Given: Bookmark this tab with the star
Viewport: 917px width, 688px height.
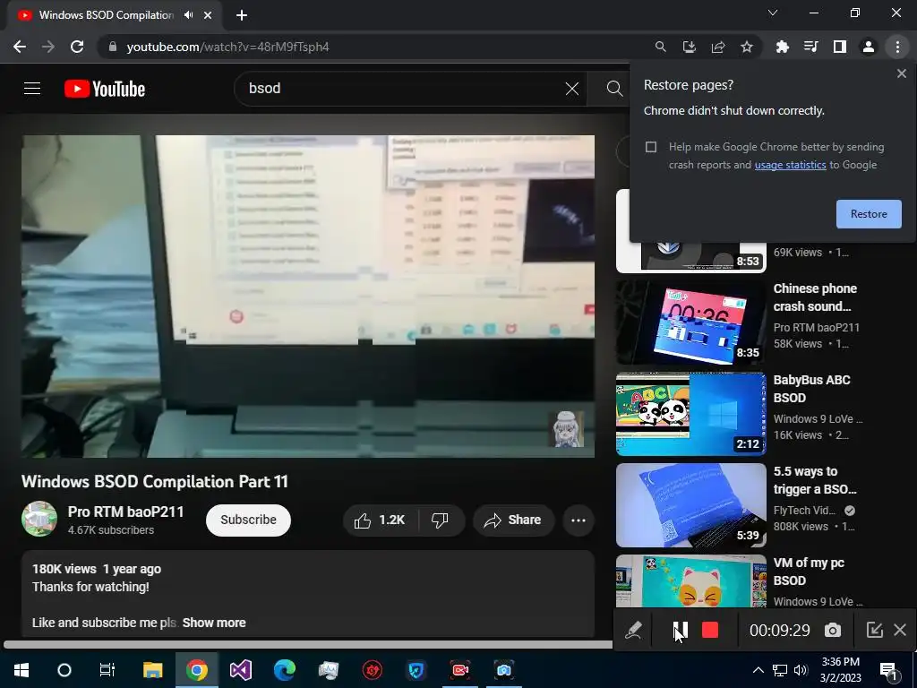Looking at the screenshot, I should 746,47.
